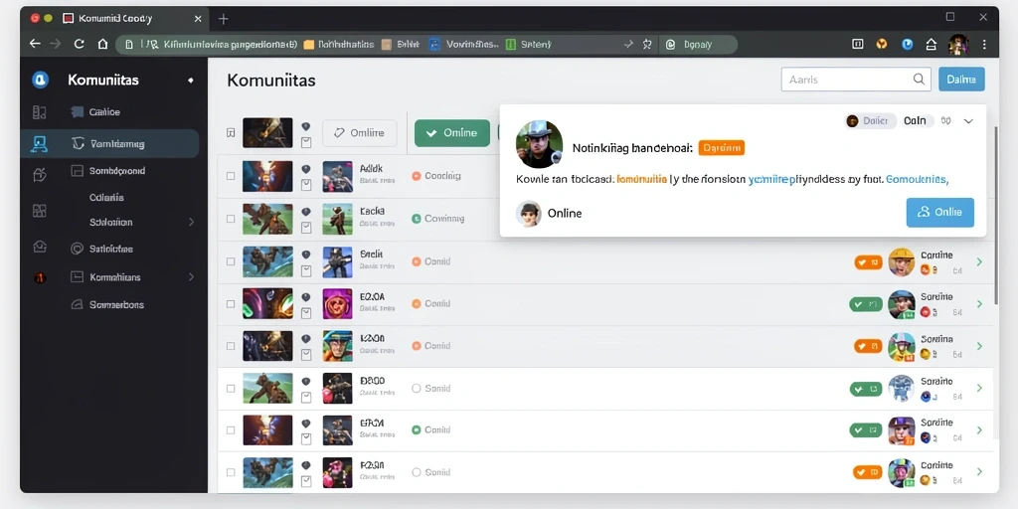Open the browser three-dot menu

[985, 44]
